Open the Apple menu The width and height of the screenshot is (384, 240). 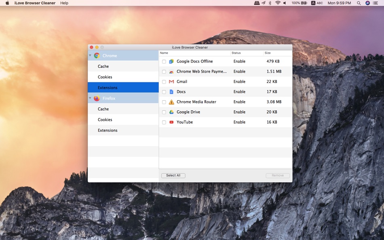pos(7,3)
